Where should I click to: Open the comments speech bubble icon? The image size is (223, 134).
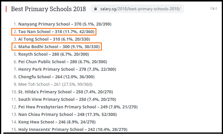(x=212, y=9)
